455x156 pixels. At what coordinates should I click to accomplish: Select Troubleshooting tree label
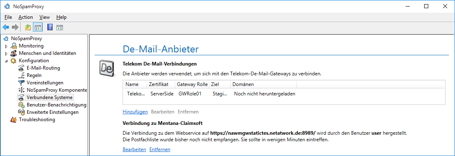(37, 119)
